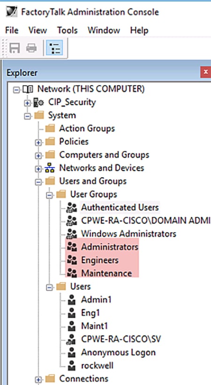
Task: Toggle the Explorer tree view toolbar icon
Action: coord(54,47)
